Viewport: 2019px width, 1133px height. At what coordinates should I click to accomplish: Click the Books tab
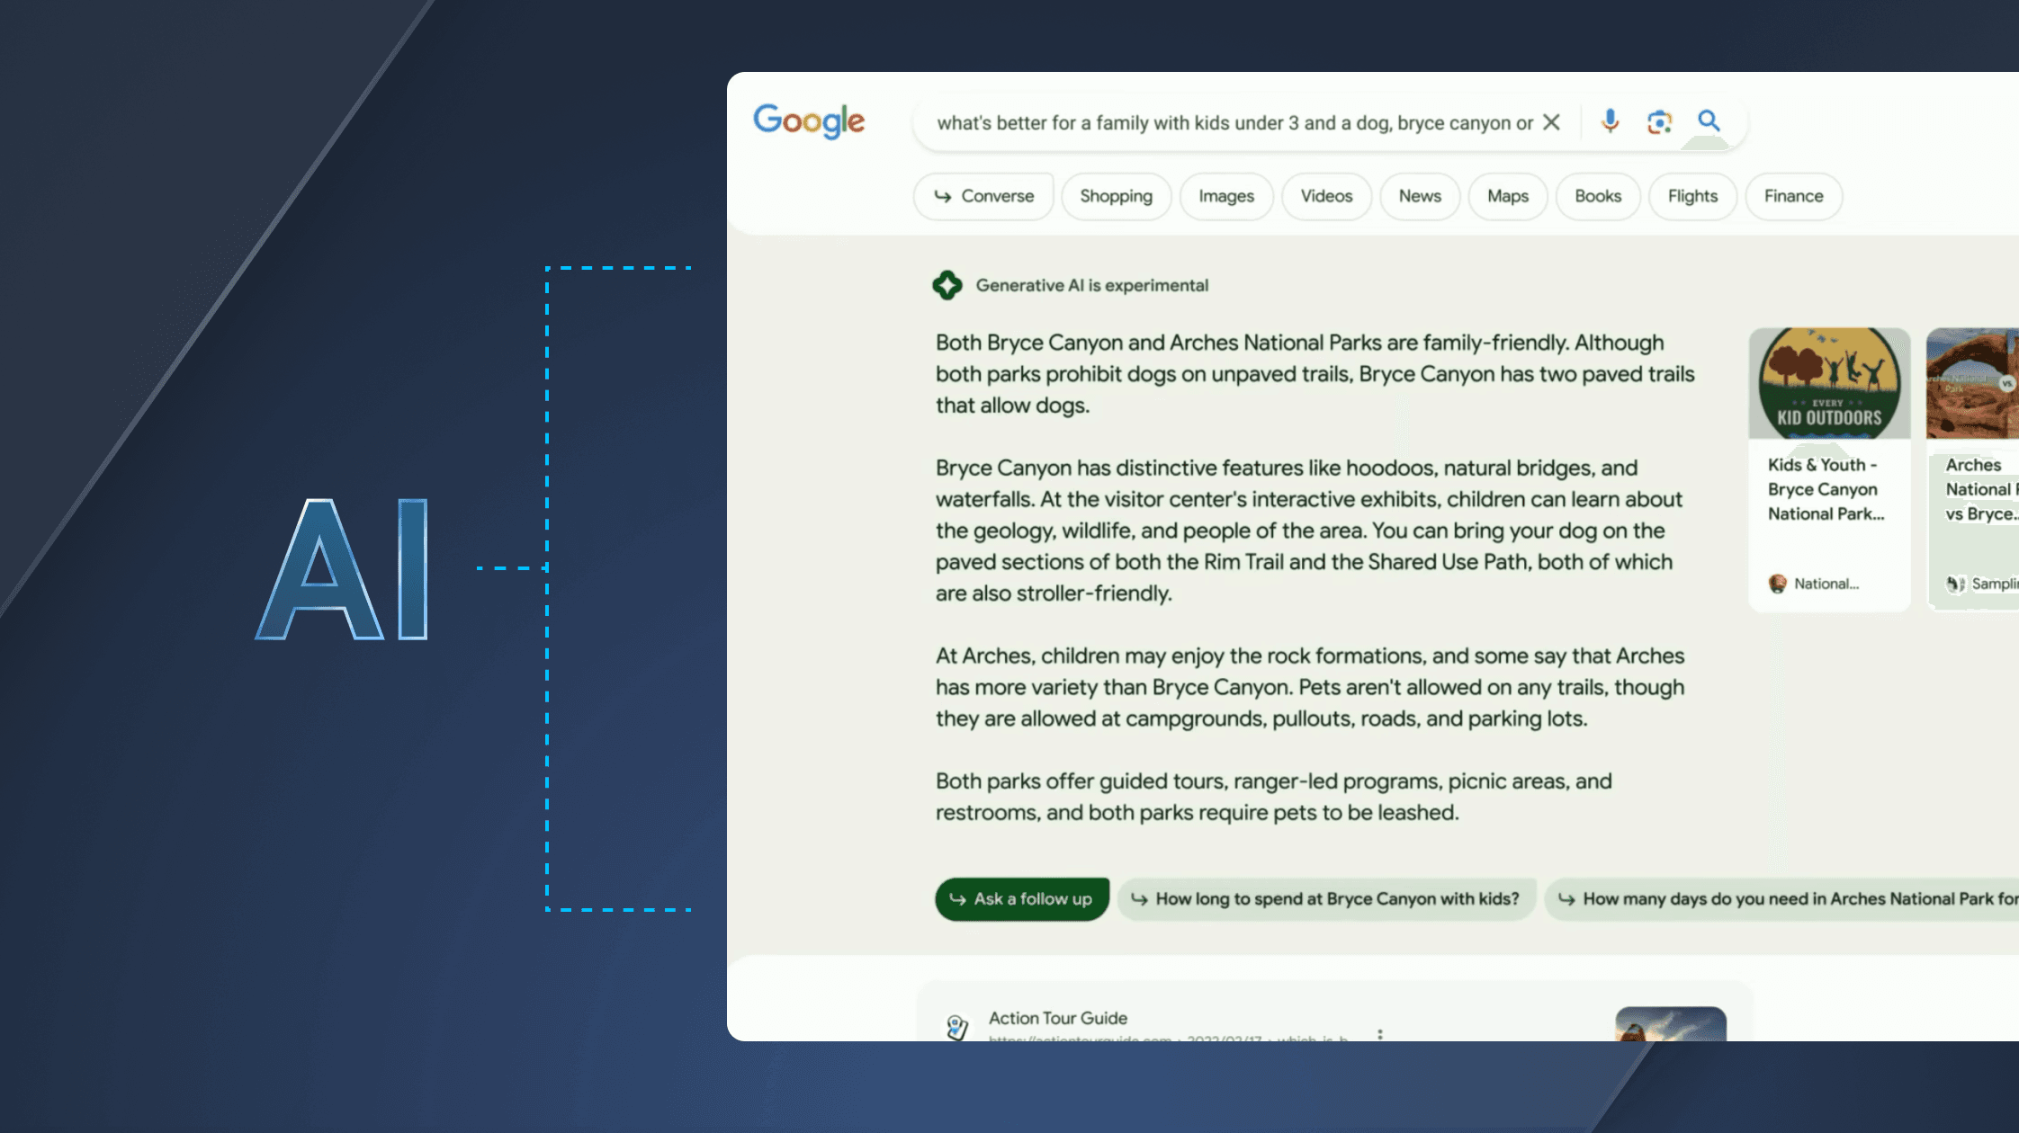(x=1597, y=195)
